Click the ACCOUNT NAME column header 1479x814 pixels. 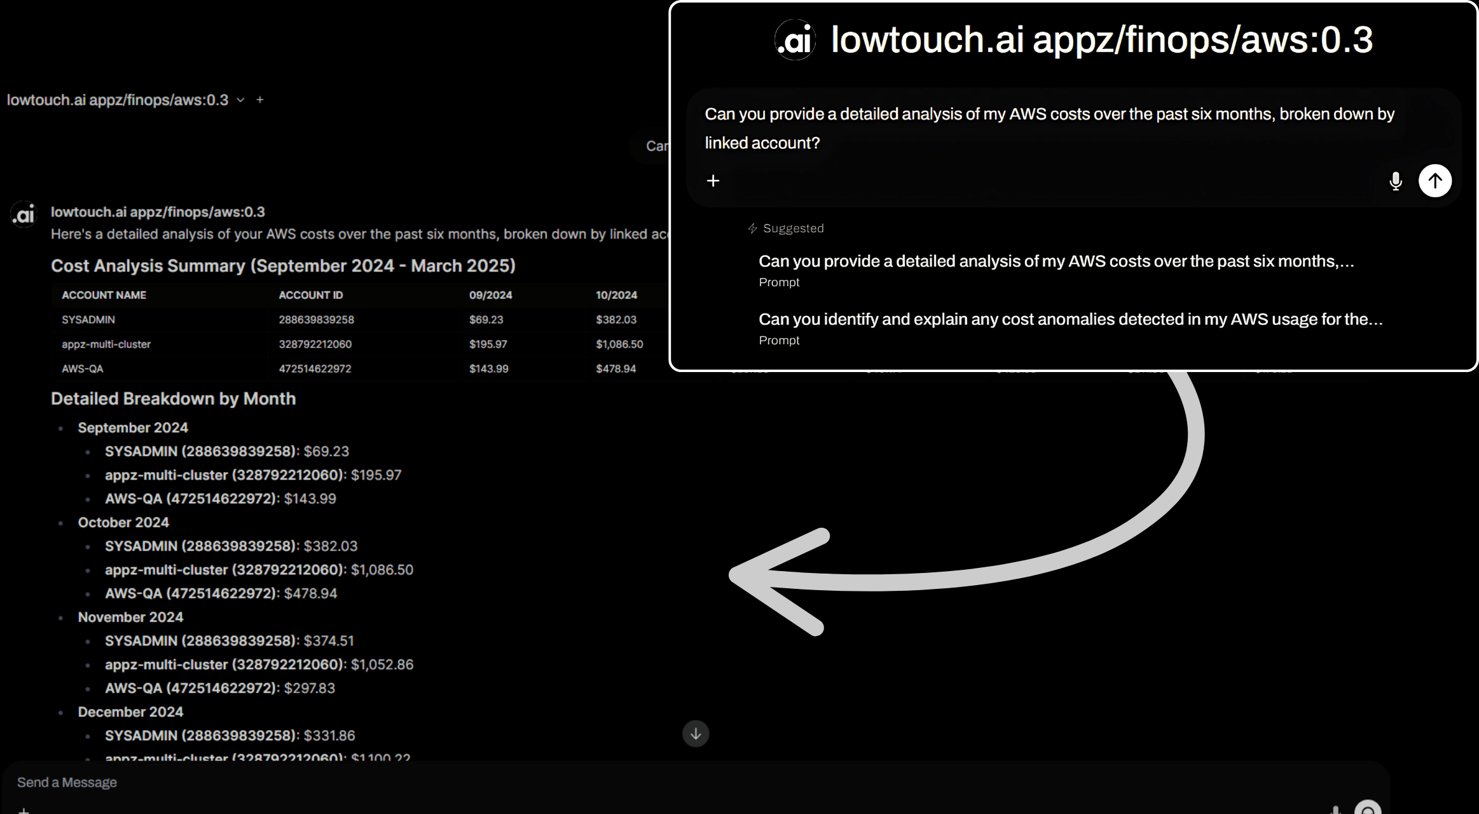(x=104, y=295)
